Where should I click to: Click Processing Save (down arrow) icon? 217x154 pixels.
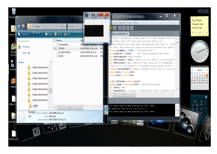click(127, 28)
